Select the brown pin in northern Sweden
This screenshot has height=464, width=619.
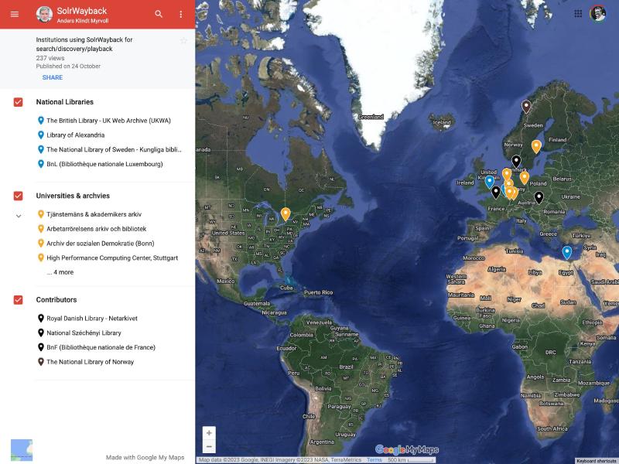[526, 106]
